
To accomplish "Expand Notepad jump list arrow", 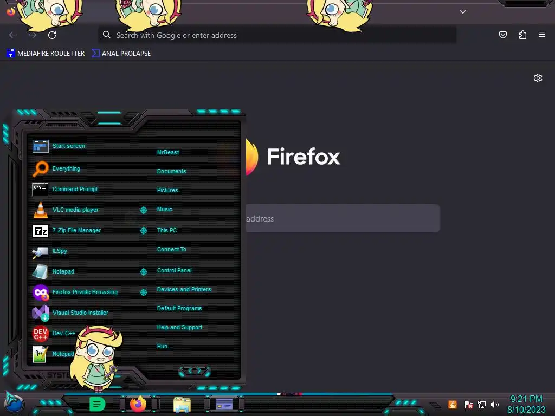I will [143, 272].
